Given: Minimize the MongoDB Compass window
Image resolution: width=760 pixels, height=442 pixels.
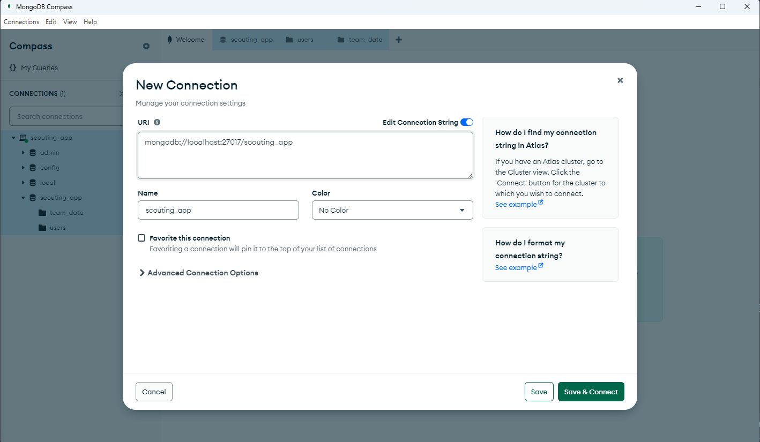Looking at the screenshot, I should pos(698,7).
